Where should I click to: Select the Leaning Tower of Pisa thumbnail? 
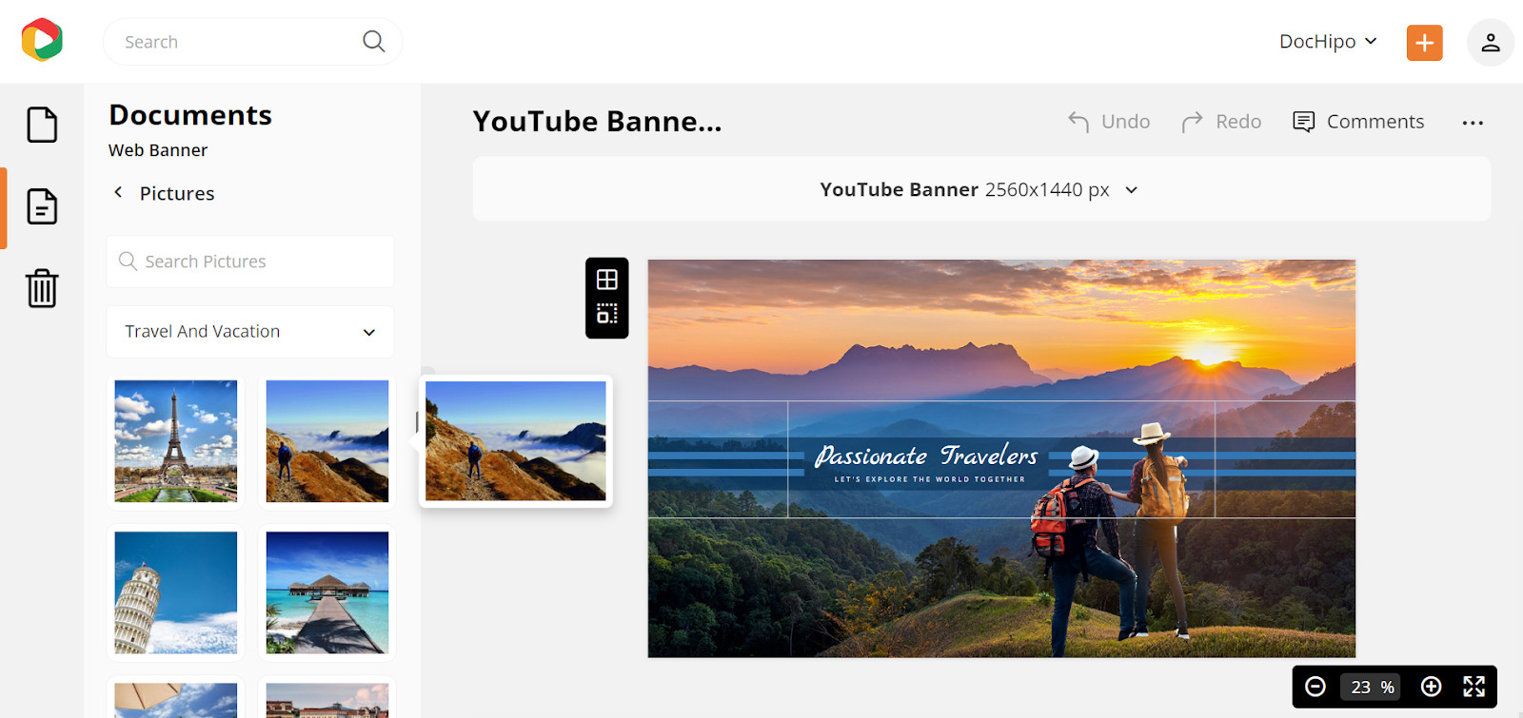click(176, 592)
